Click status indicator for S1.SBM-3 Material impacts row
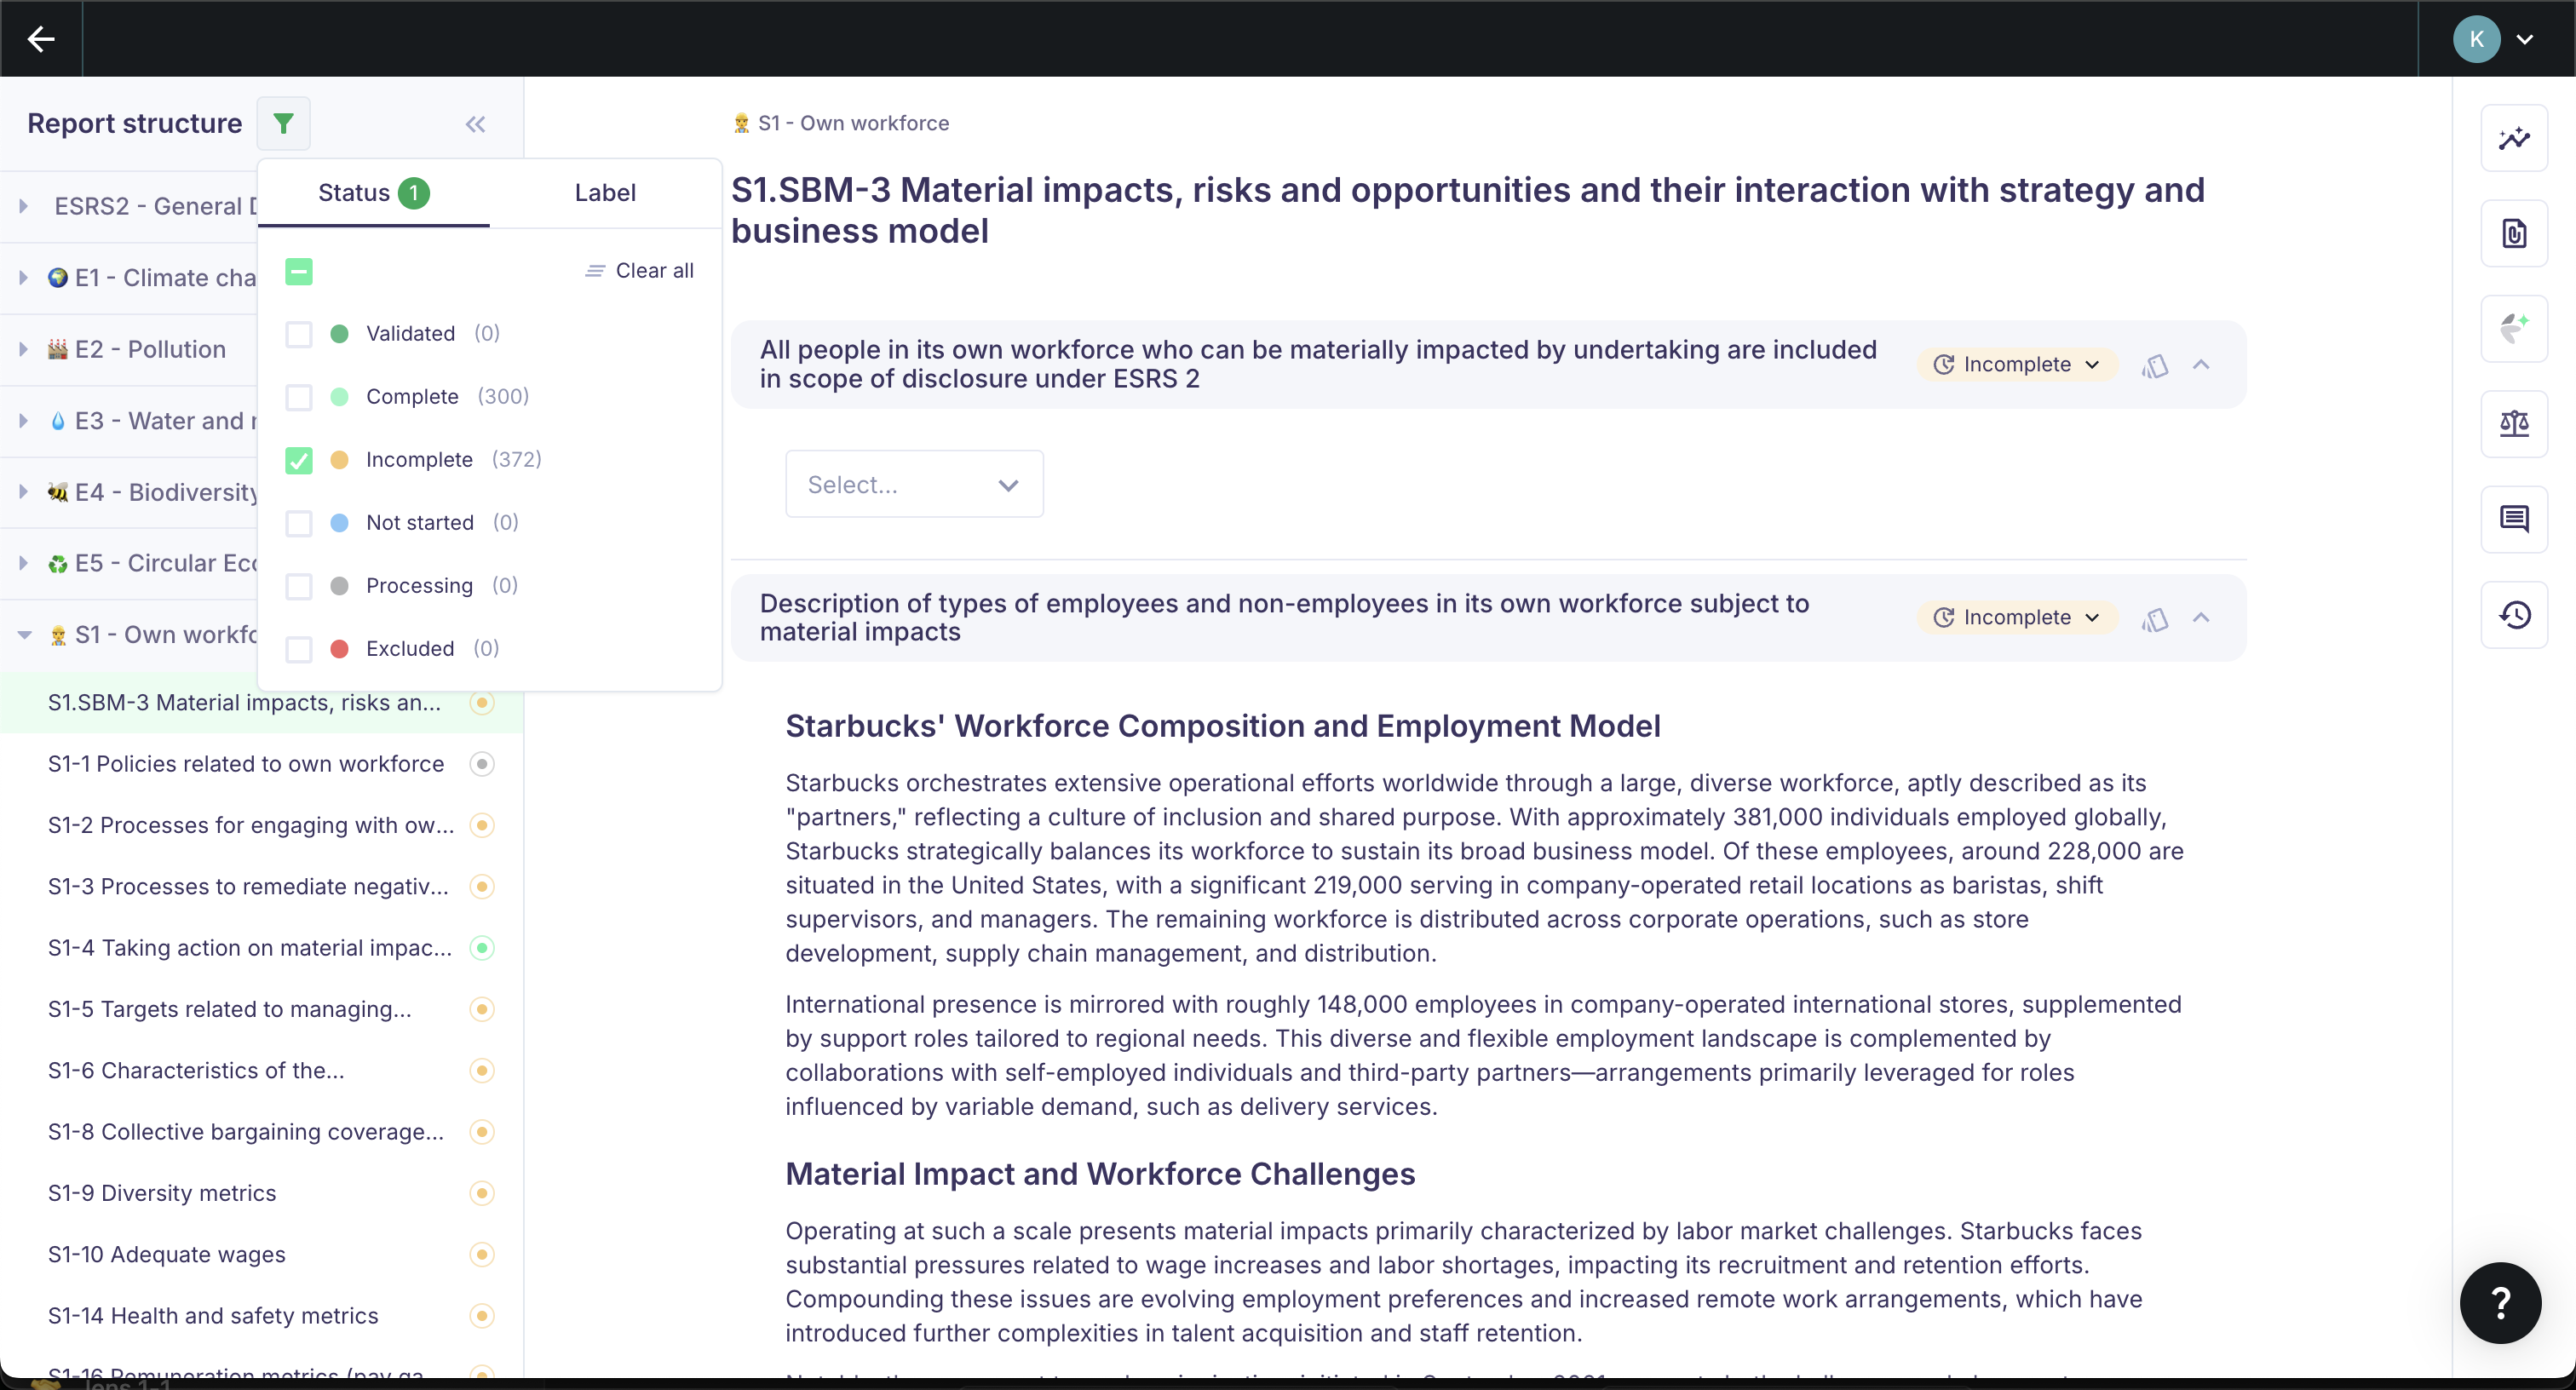Screen dimensions: 2576x1390 (482, 702)
